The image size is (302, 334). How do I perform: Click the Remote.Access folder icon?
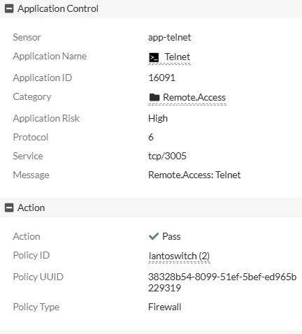point(154,97)
